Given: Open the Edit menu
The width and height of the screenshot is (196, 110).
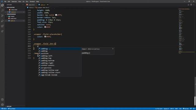Looking at the screenshot, I should tap(9, 2).
